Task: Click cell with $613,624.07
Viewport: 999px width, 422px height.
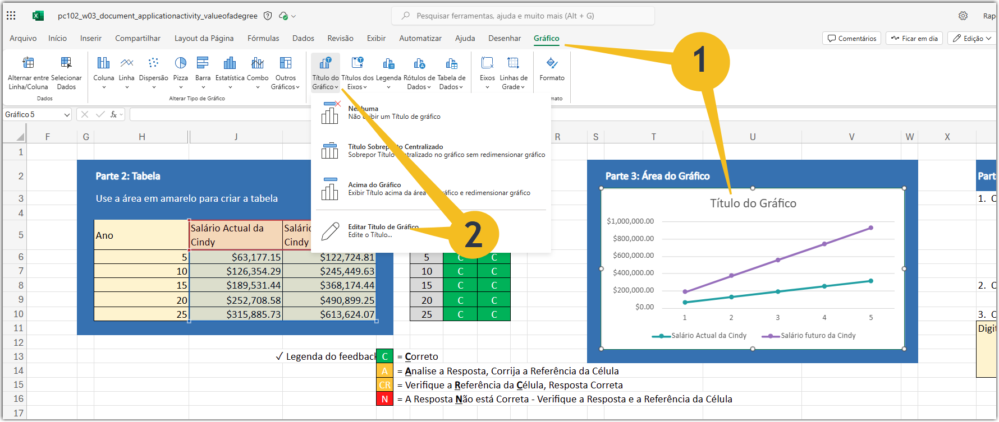Action: click(329, 314)
